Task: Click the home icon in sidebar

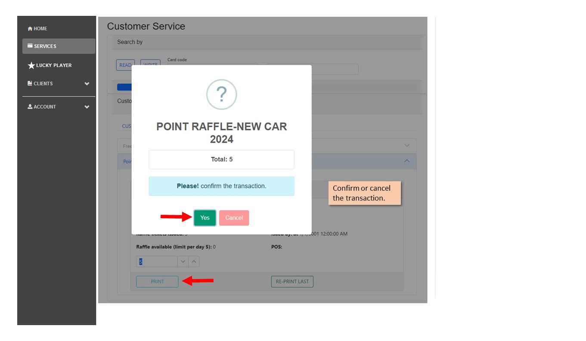Action: tap(30, 29)
